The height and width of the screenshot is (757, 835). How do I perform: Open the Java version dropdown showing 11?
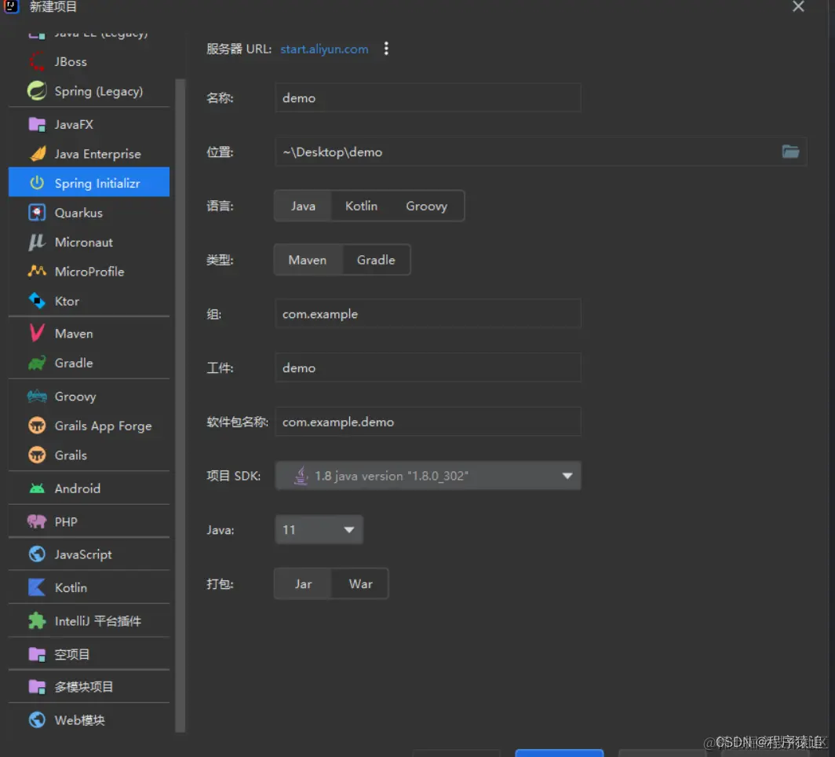(319, 529)
